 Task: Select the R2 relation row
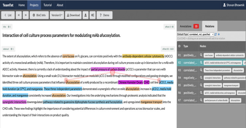(211, 63)
